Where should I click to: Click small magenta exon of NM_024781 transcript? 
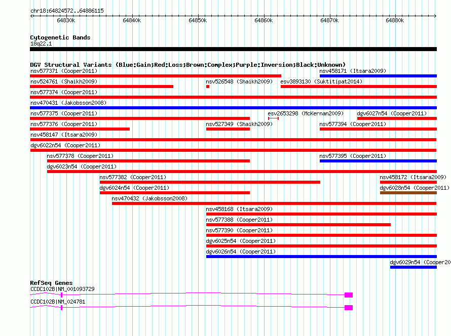coord(61,308)
